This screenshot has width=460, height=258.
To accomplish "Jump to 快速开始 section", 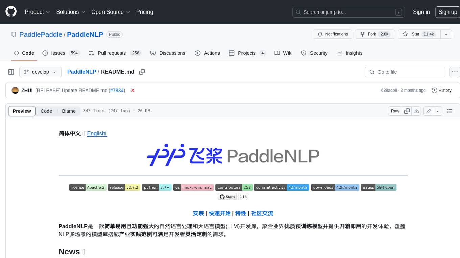I will click(220, 213).
